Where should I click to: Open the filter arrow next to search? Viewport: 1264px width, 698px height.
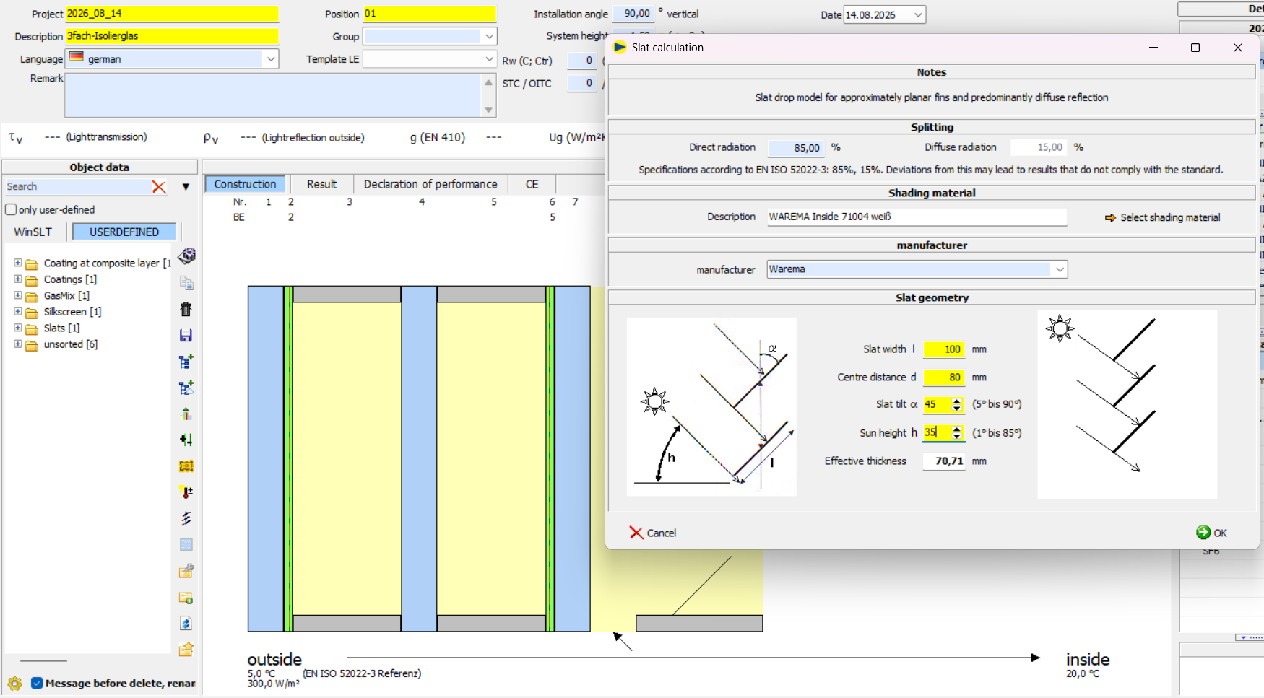tap(186, 187)
